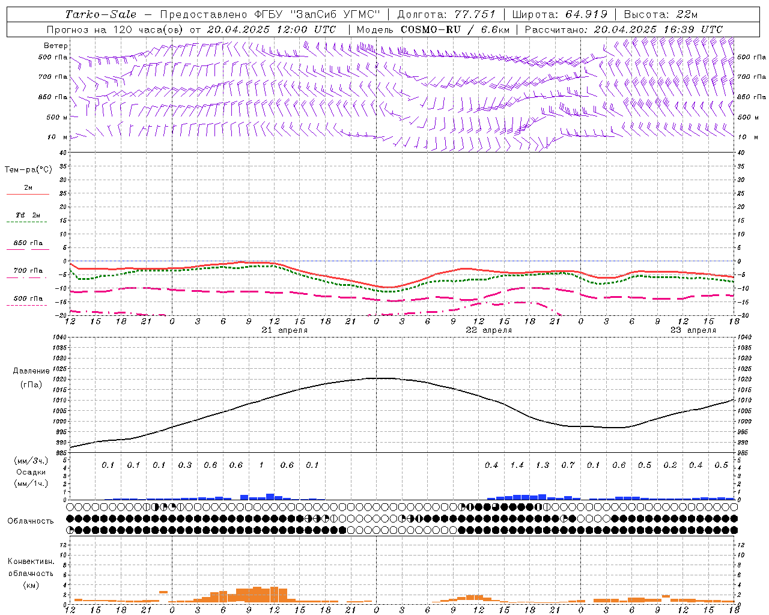Click the 22 апреля date label

[x=489, y=330]
